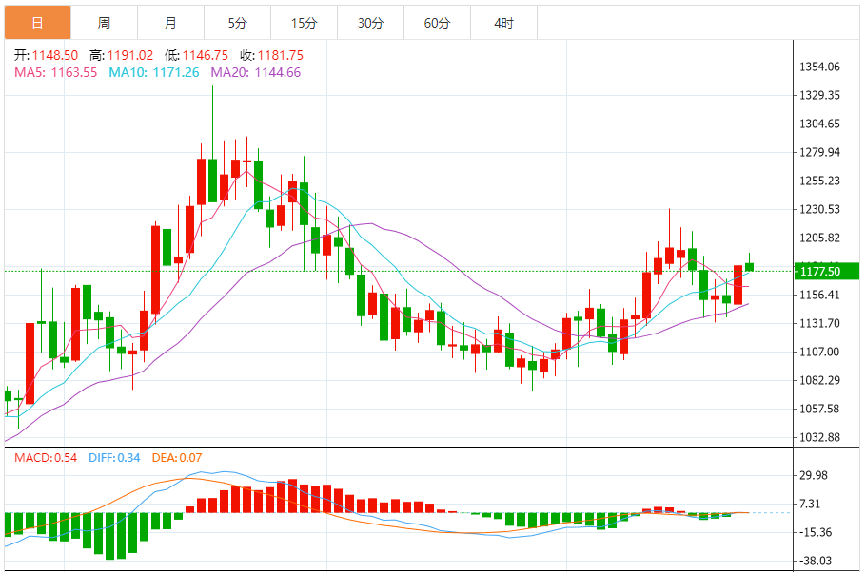Click the MACD:0.54 indicator label
The width and height of the screenshot is (866, 572).
coord(46,457)
